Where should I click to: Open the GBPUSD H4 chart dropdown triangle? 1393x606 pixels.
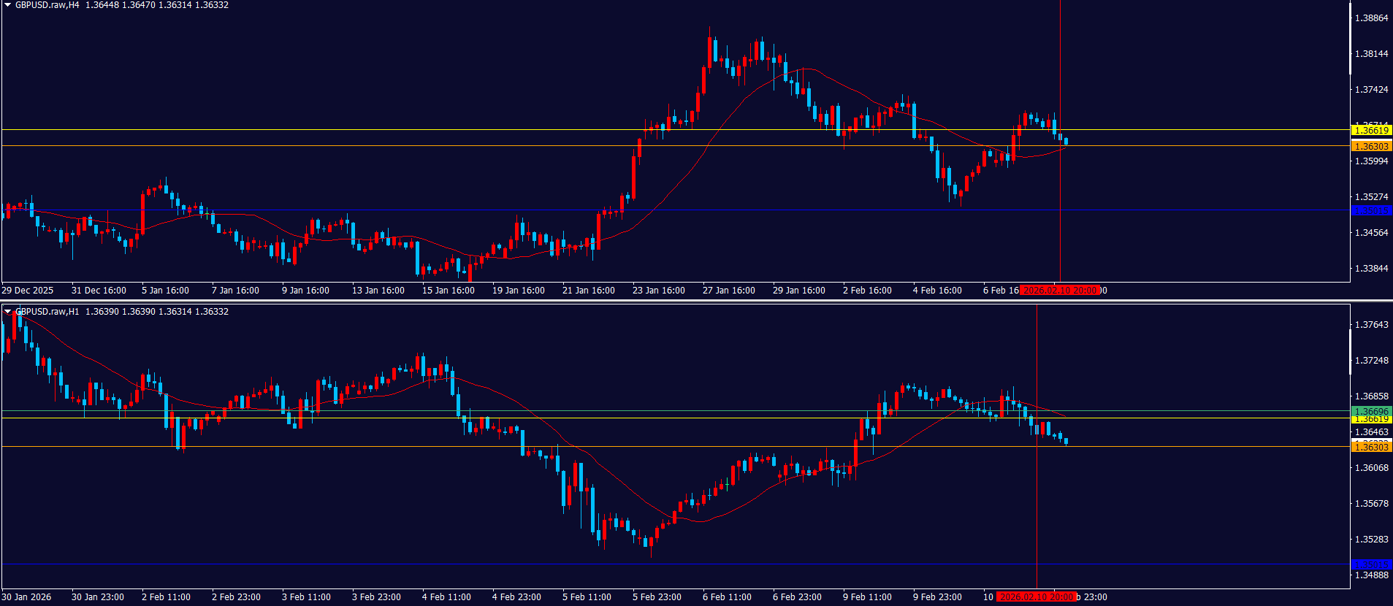7,5
